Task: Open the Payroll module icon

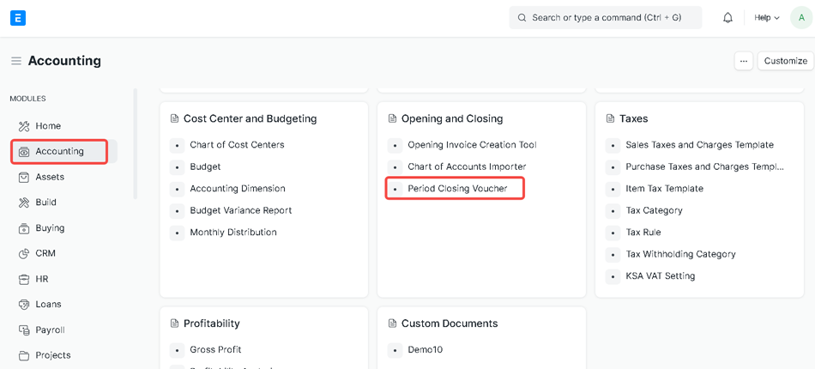Action: click(24, 330)
